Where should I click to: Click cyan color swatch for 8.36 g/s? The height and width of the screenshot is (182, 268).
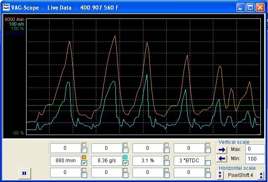(x=125, y=157)
